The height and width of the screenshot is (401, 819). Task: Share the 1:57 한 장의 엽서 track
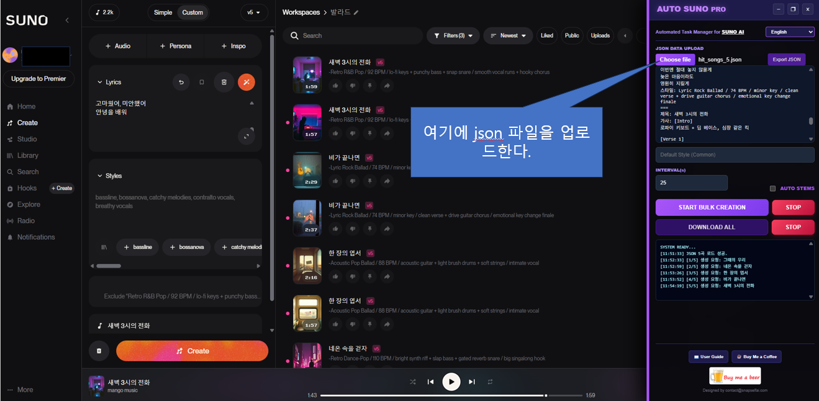[387, 324]
